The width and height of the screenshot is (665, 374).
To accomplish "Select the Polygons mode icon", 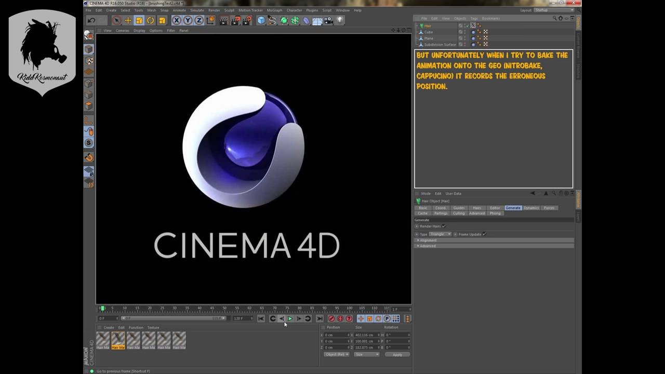I will point(89,105).
